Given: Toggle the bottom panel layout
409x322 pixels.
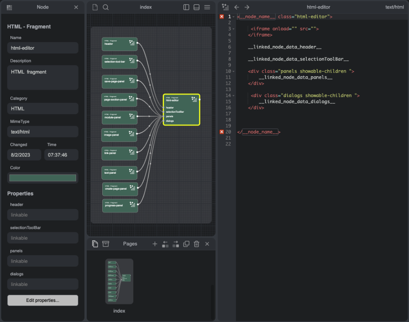Looking at the screenshot, I should pyautogui.click(x=197, y=7).
